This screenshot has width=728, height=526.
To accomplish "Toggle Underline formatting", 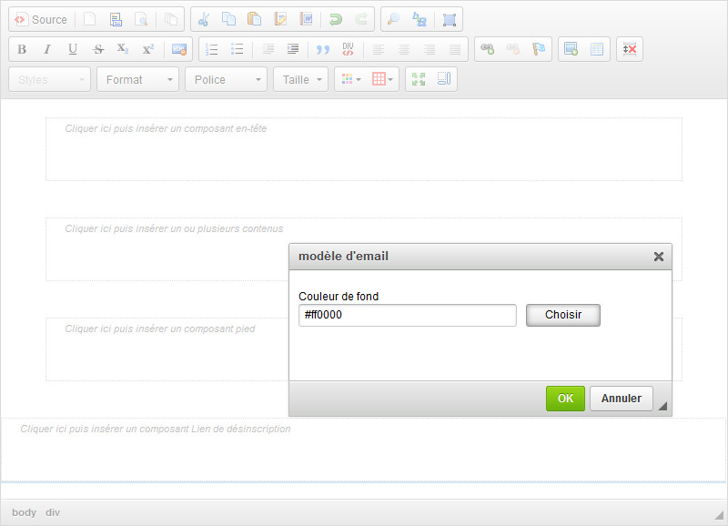I will [73, 49].
